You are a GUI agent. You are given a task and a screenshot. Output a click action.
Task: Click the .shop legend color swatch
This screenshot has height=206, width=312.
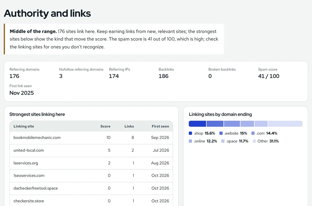[190, 133]
